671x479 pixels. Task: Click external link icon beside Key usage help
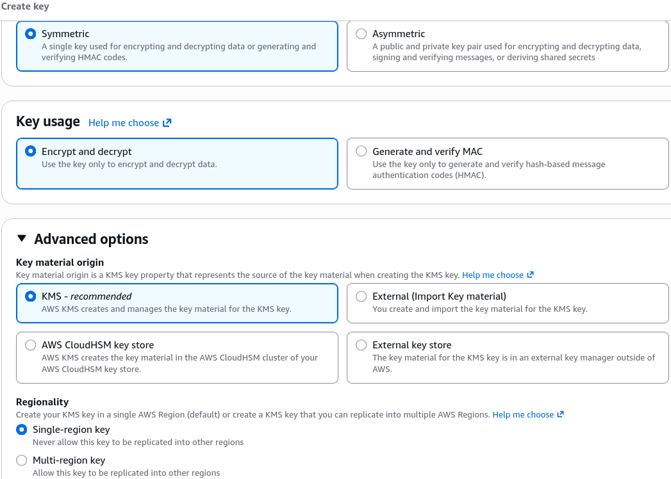tap(167, 123)
